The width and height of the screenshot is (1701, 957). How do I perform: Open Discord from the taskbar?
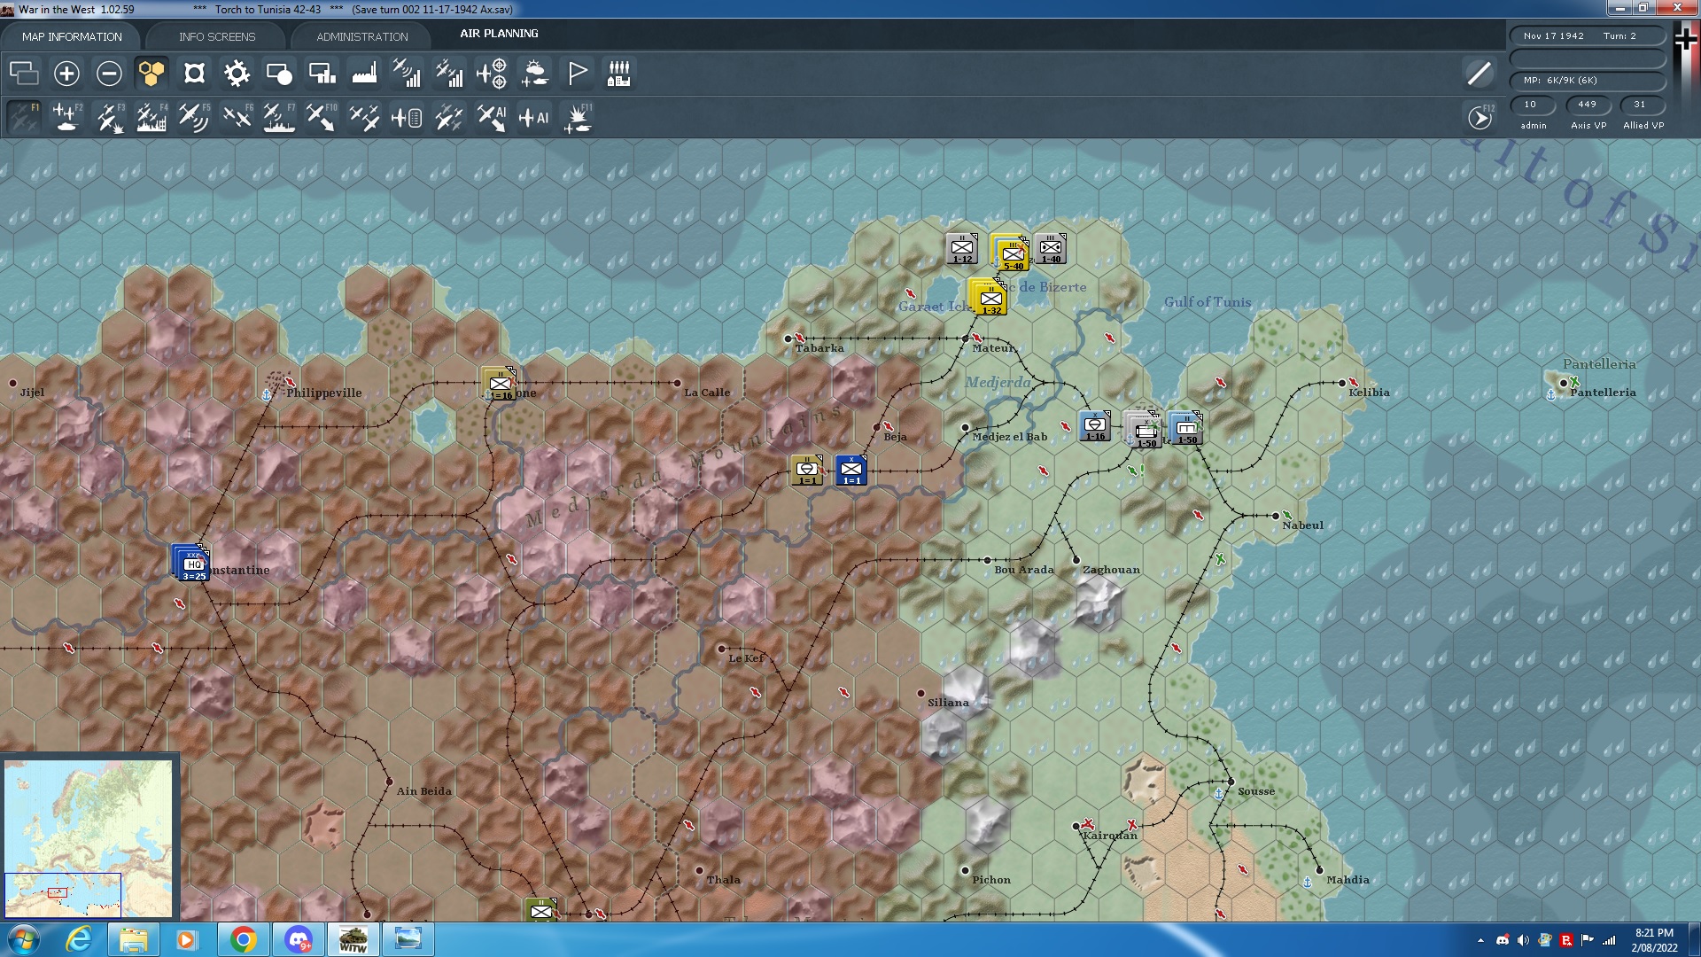tap(298, 939)
